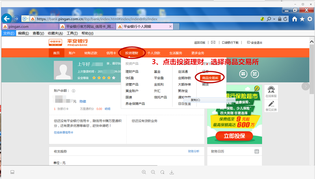The image size is (315, 179).
Task: Click the refresh icon in address bar
Action: click(285, 19)
